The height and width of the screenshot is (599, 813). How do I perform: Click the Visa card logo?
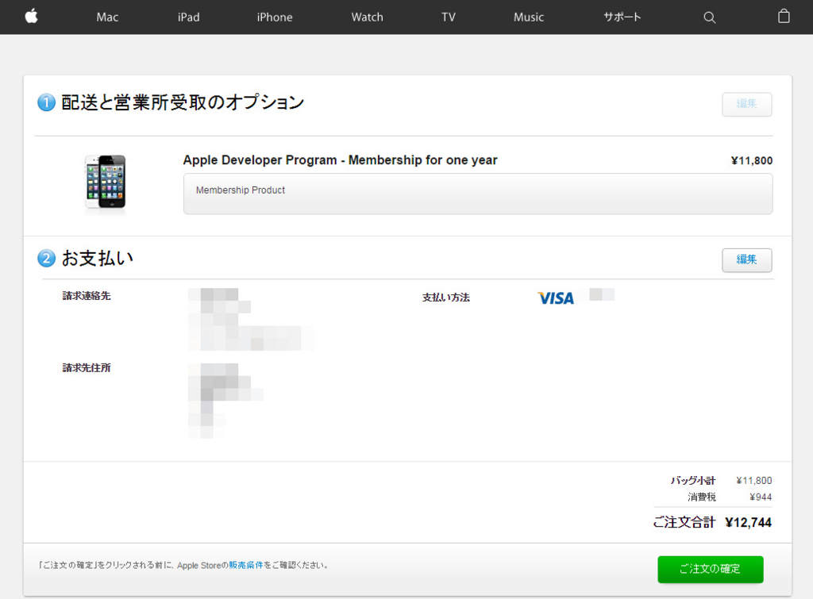pyautogui.click(x=556, y=298)
